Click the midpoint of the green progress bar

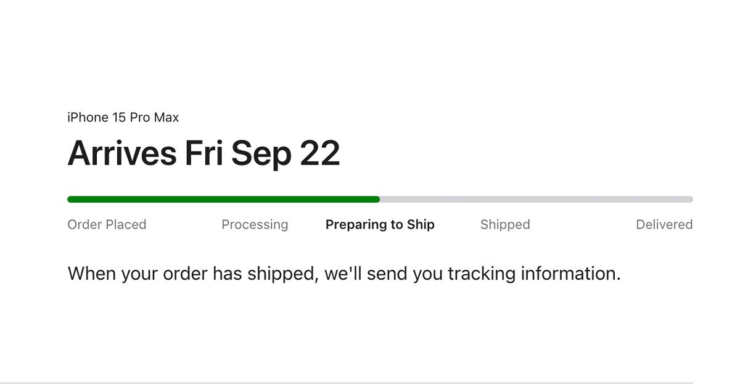[x=223, y=198]
